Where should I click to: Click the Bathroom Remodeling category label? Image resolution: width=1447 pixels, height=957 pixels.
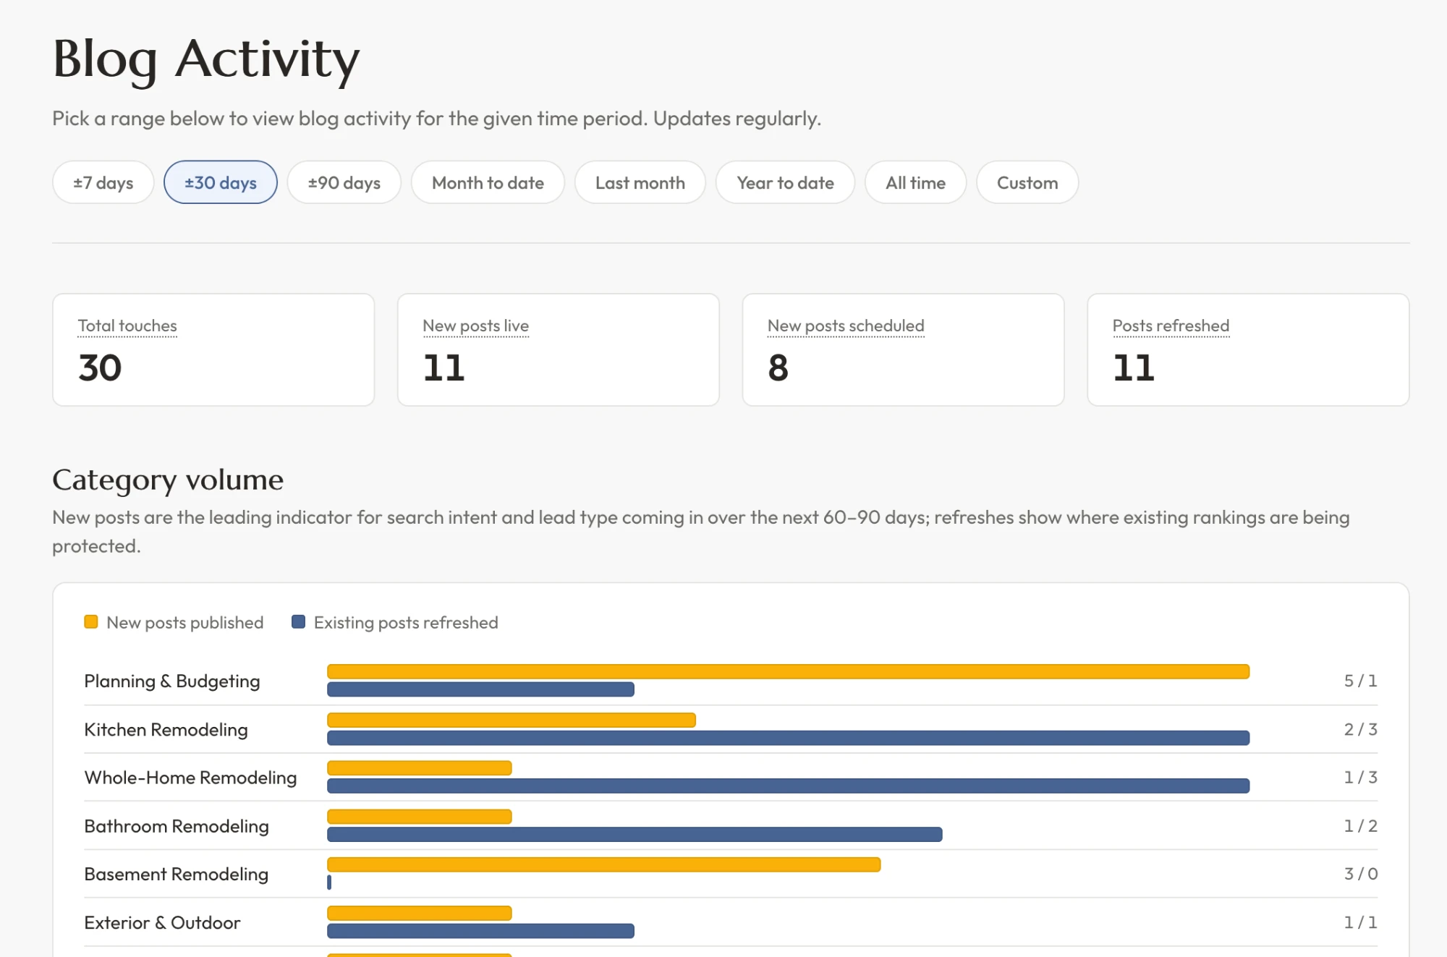177,826
